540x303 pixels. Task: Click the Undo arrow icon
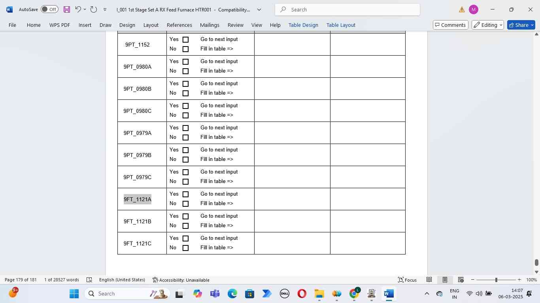point(78,9)
